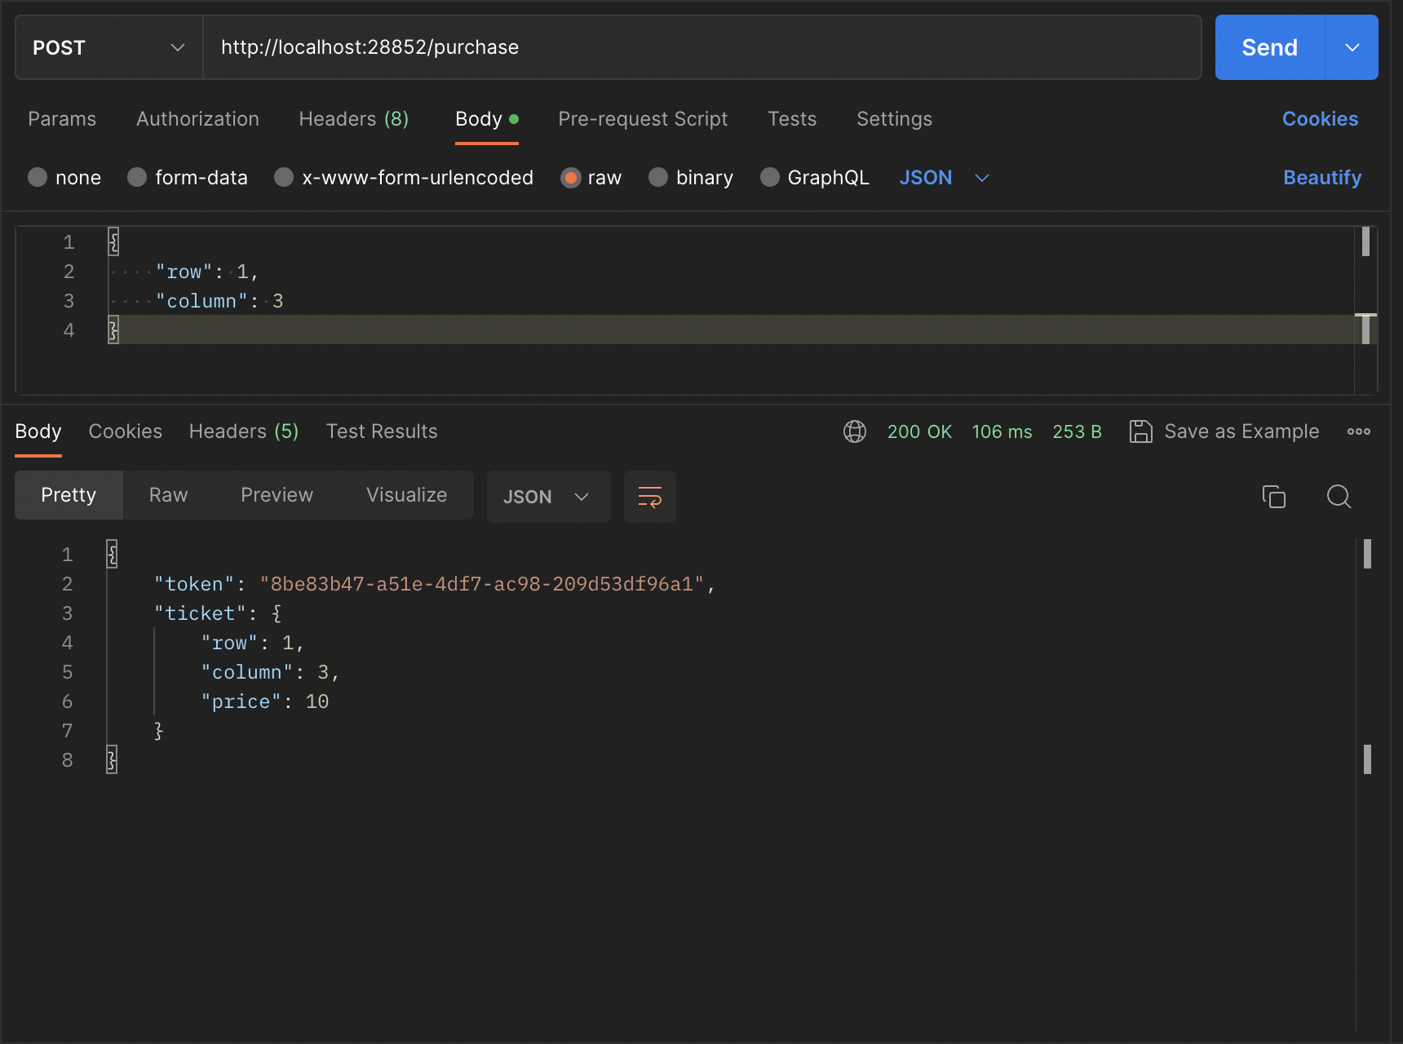Select the form-data body option
The image size is (1403, 1044).
(x=136, y=177)
